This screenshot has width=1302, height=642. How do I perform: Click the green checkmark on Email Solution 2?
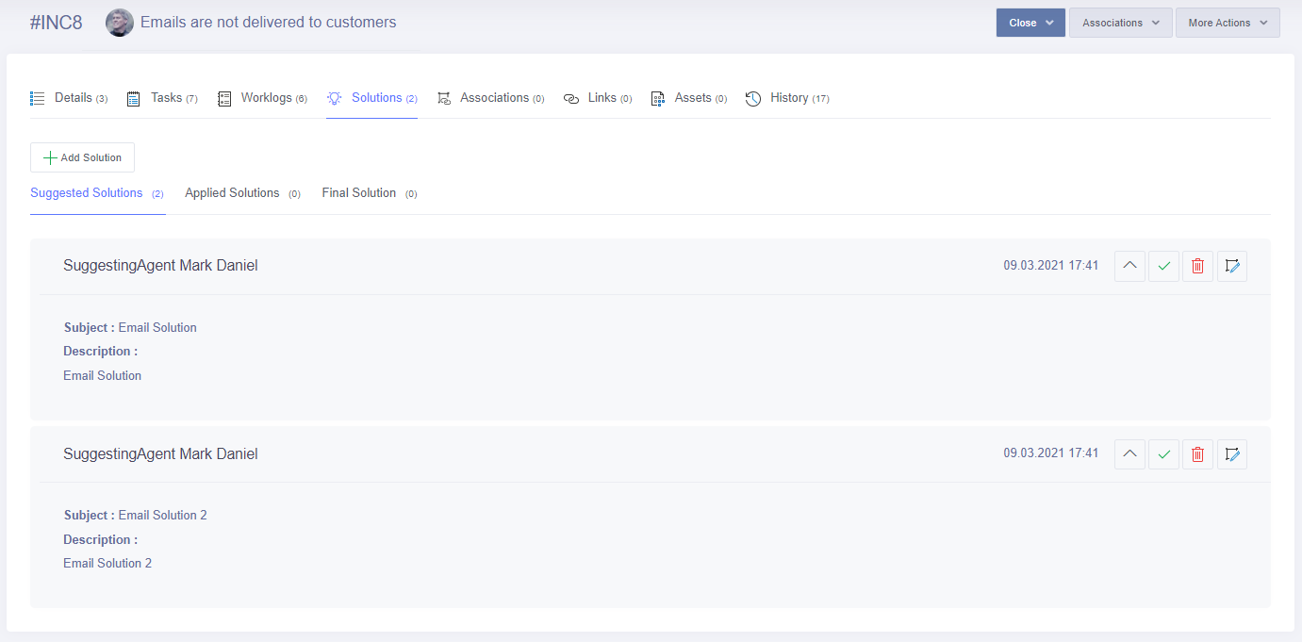point(1163,454)
